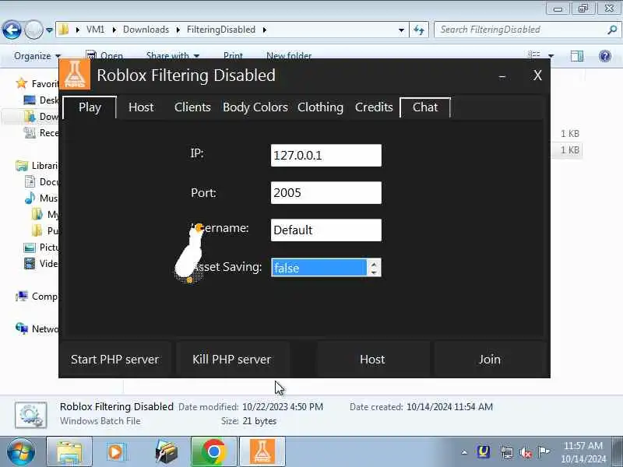
Task: Click the batch file gear icon in details pane
Action: pyautogui.click(x=30, y=415)
